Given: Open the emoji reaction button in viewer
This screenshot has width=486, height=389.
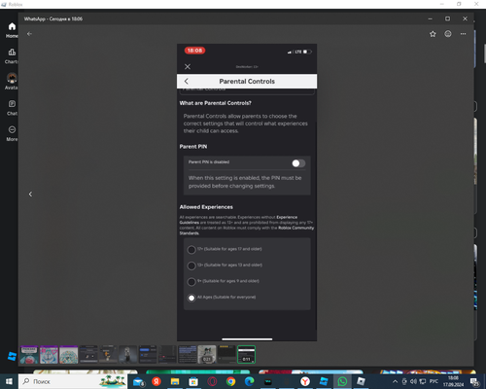Looking at the screenshot, I should 448,34.
